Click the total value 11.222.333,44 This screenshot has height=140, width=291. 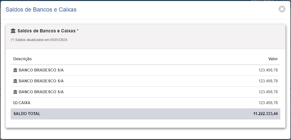[266, 114]
